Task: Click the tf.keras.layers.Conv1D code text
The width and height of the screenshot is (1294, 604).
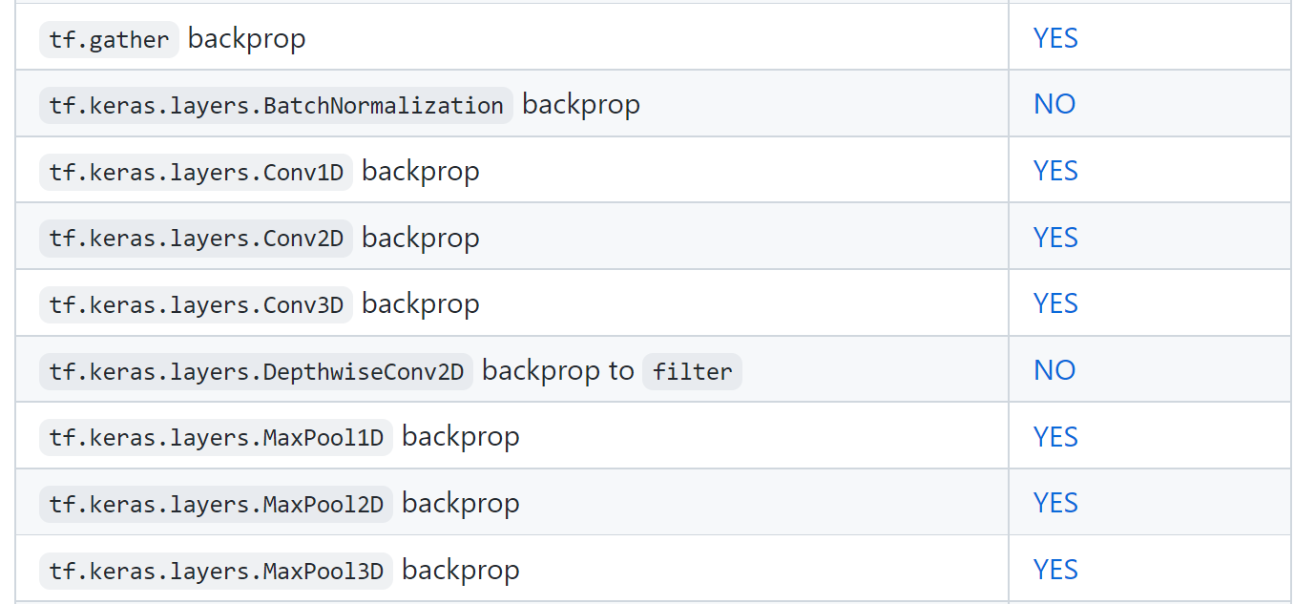Action: pyautogui.click(x=196, y=173)
